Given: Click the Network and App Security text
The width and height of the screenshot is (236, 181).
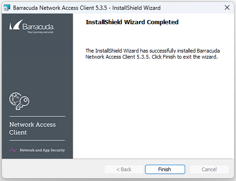Looking at the screenshot, I should (42, 150).
